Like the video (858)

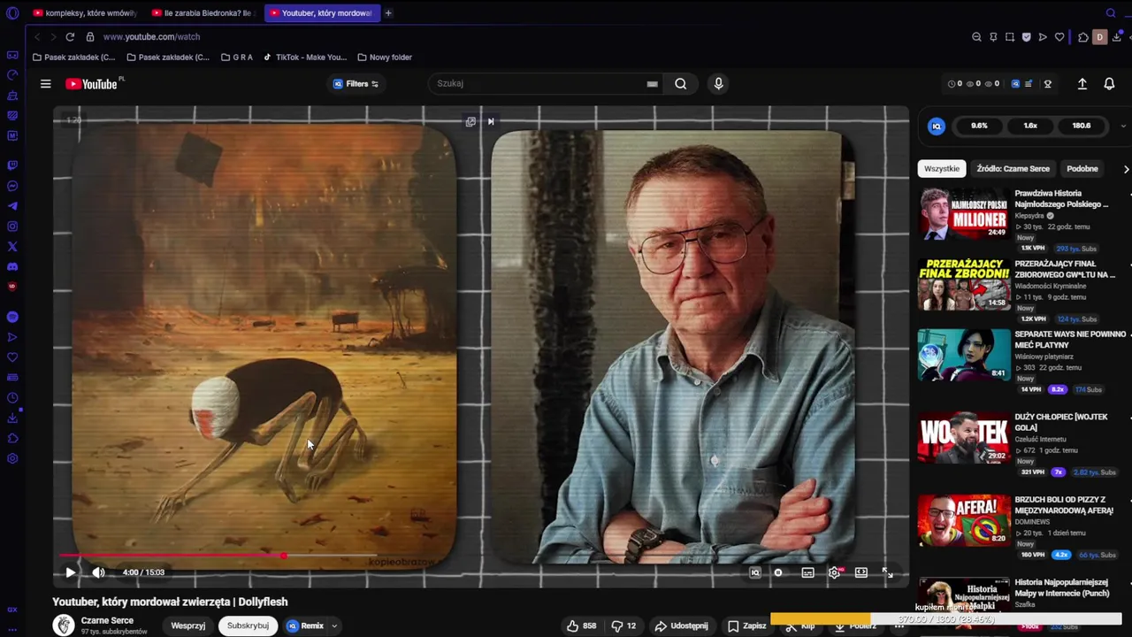[581, 625]
